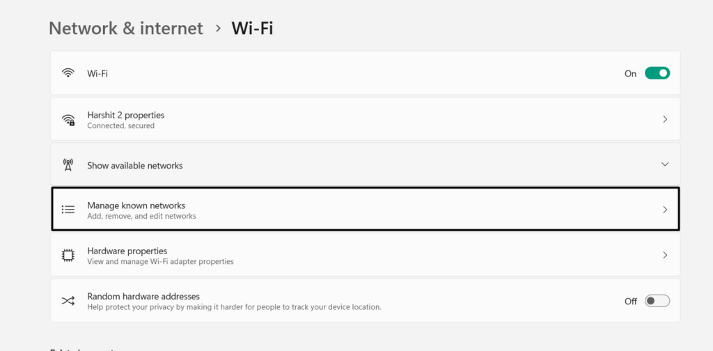The width and height of the screenshot is (713, 351).
Task: Enable the Random hardware addresses toggle
Action: pos(657,301)
